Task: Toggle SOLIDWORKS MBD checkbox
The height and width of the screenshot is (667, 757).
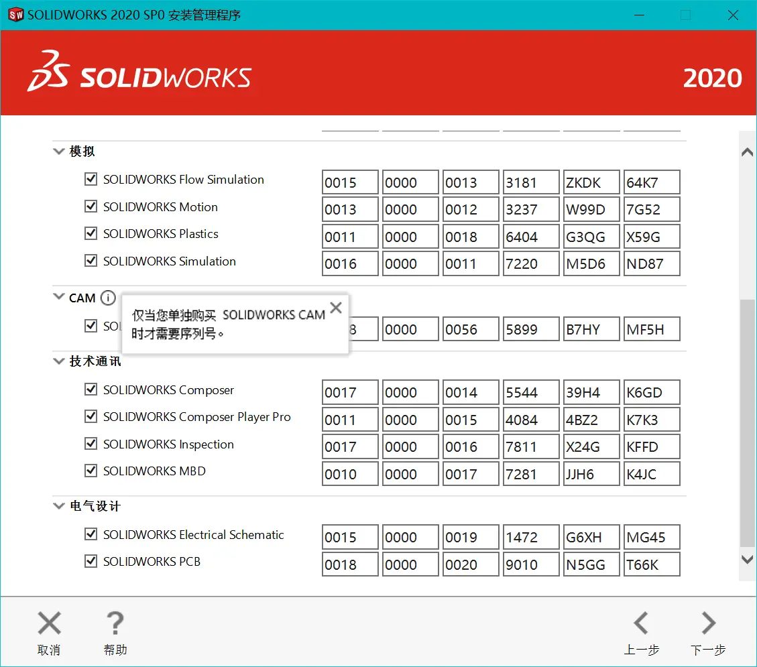Action: (91, 471)
